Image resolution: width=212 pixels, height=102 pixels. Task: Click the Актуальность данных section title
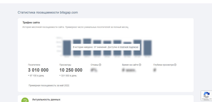coord(46,99)
